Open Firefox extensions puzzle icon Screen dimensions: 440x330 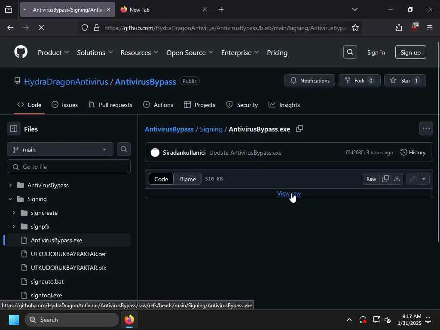[x=399, y=27]
